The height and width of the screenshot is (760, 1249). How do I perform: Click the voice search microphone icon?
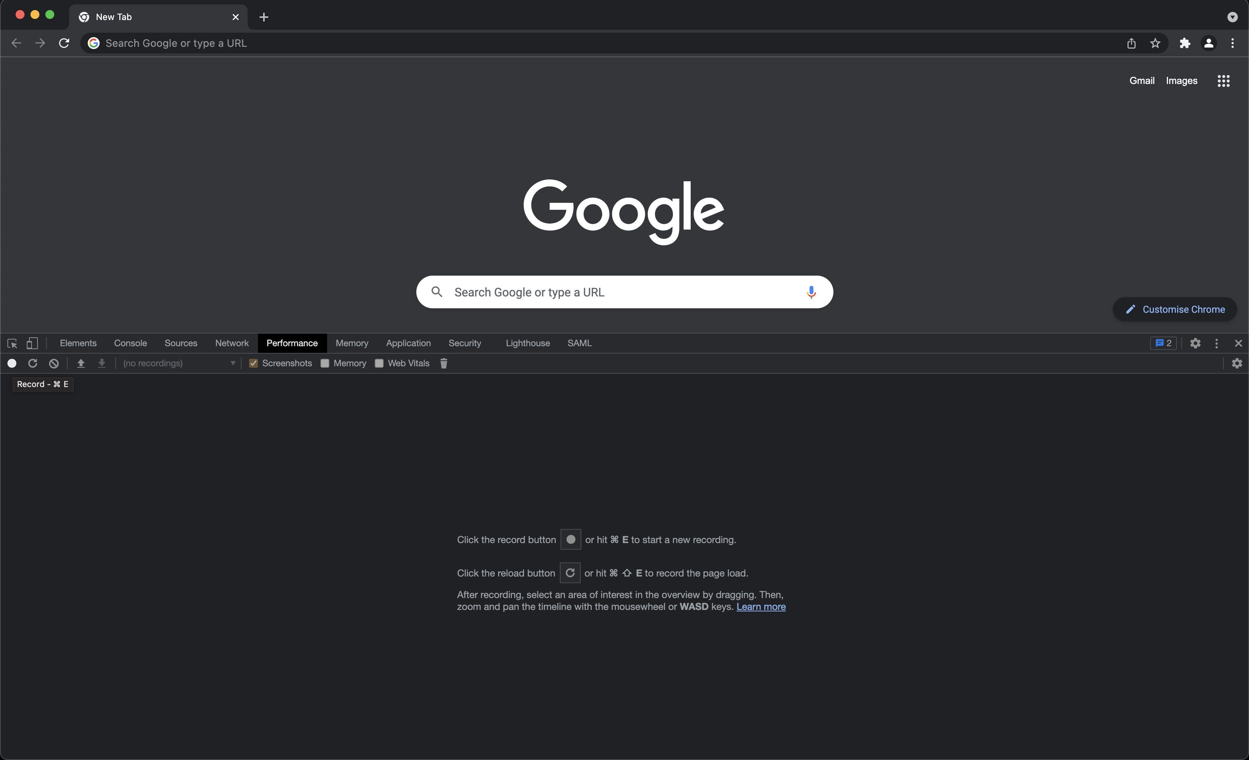811,292
